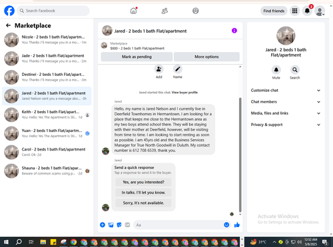Send a thumbs-up like
Viewport: 333px width, 247px height.
pyautogui.click(x=237, y=225)
